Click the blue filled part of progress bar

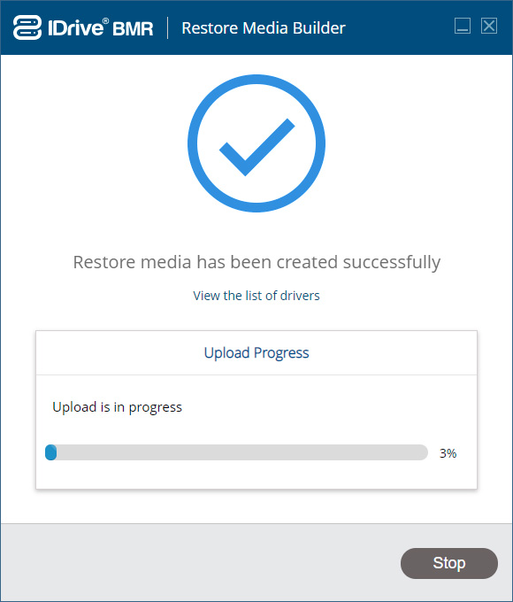point(51,452)
